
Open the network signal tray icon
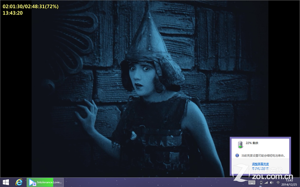[x=266, y=183]
